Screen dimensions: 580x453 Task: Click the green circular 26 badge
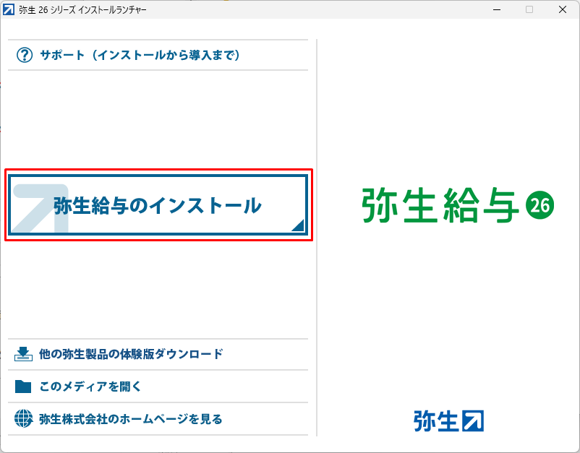[540, 207]
